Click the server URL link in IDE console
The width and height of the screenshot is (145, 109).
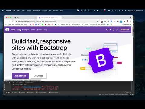pyautogui.click(x=32, y=87)
